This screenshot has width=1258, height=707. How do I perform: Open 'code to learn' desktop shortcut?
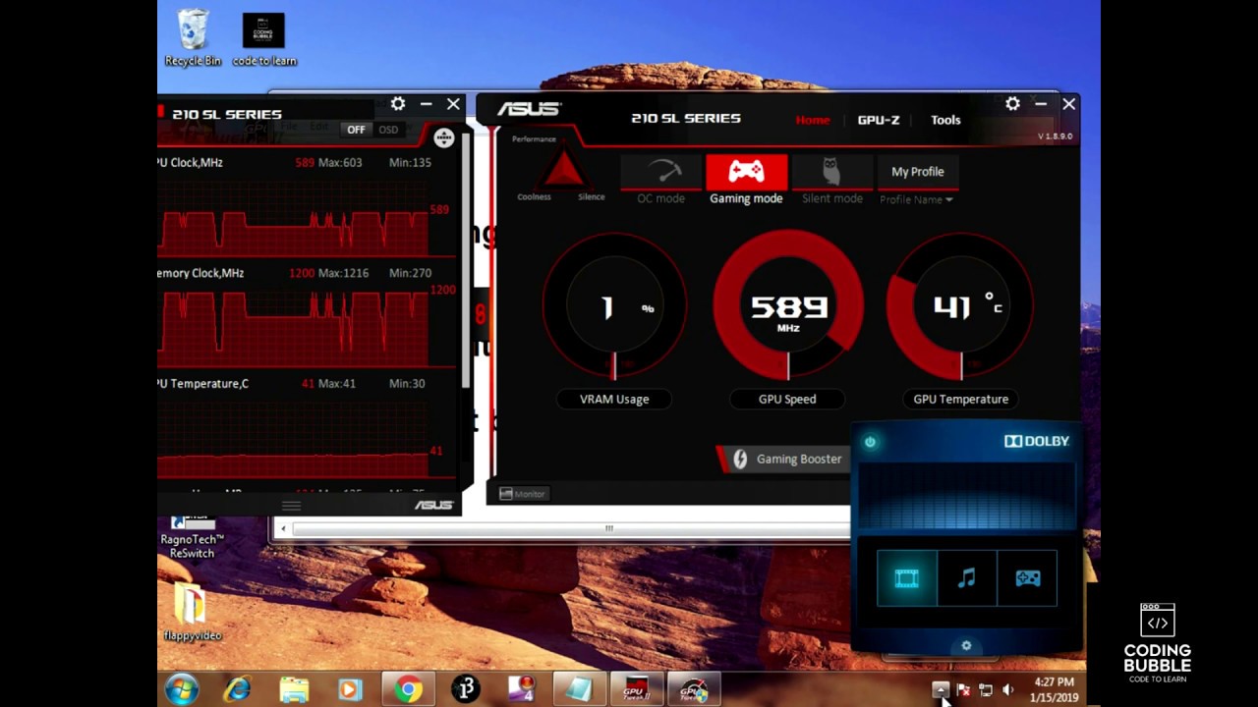pyautogui.click(x=263, y=39)
